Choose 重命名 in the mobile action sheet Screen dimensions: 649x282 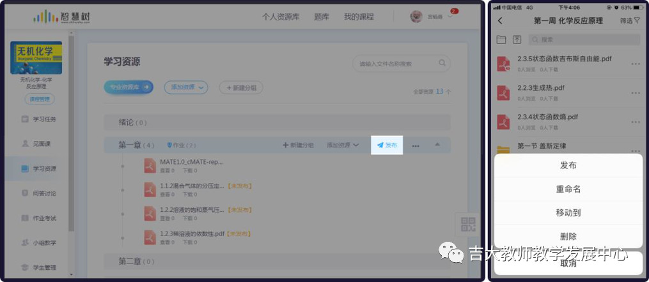tap(568, 189)
